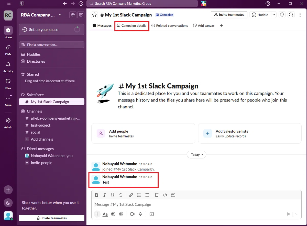The height and width of the screenshot is (226, 307).
Task: Add a new tab with the plus icon
Action: point(221,26)
